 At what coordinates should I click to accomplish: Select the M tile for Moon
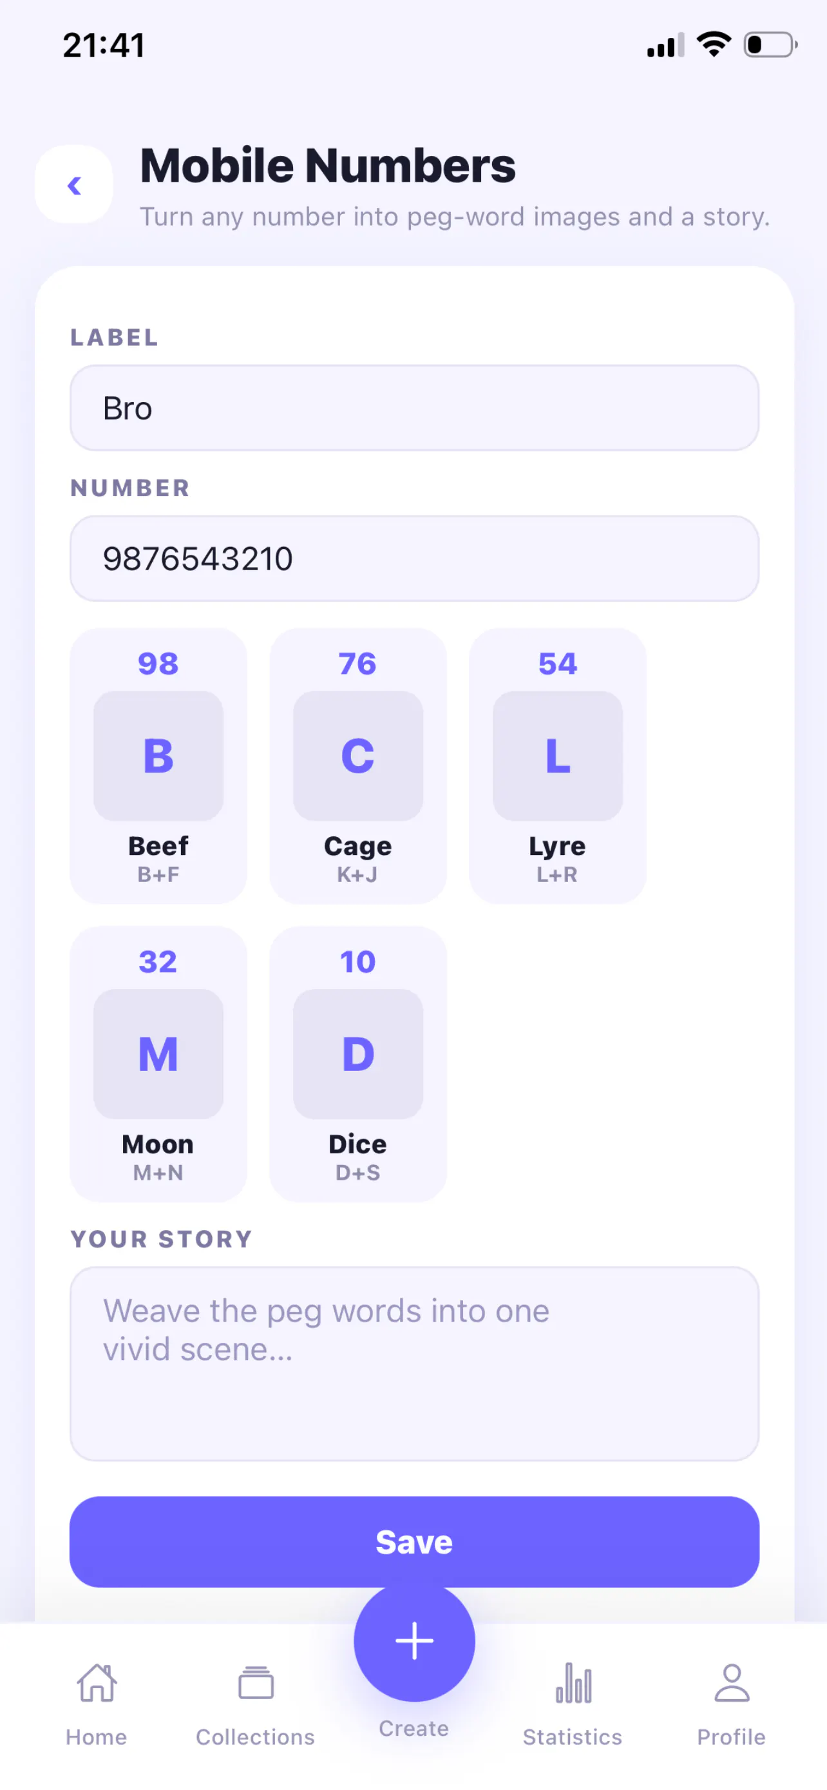point(158,1054)
